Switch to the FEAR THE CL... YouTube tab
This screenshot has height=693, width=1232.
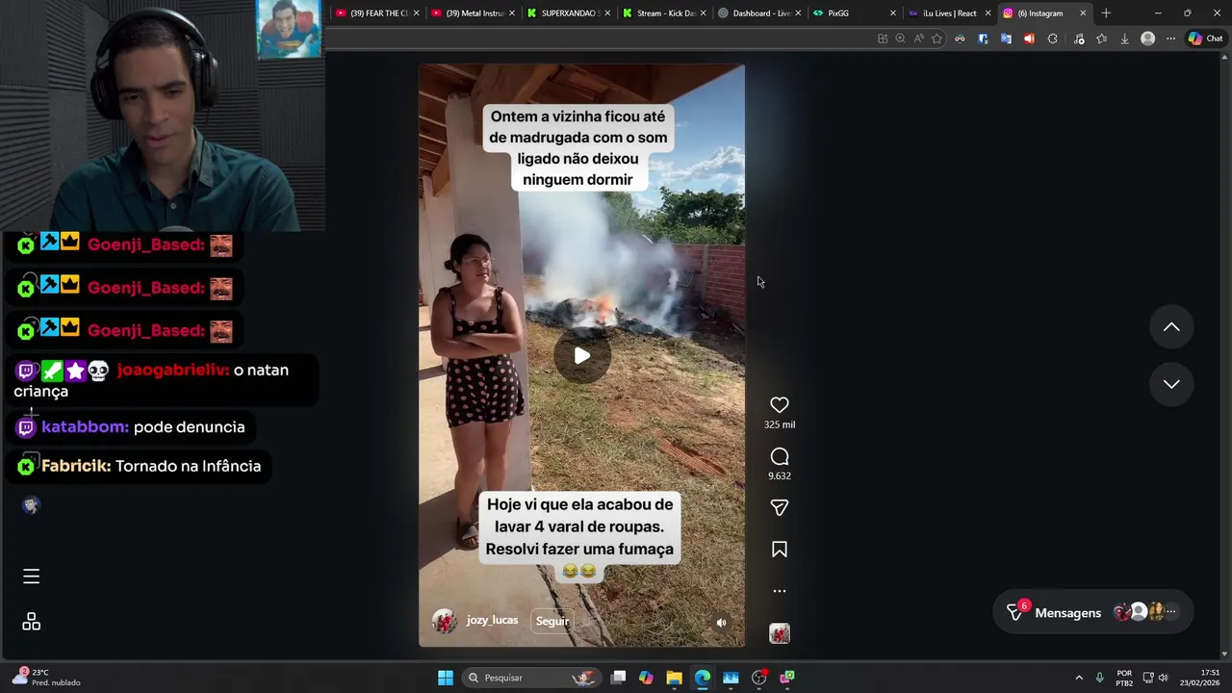click(373, 13)
